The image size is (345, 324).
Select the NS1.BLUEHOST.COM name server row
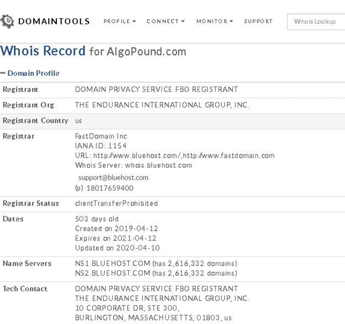pos(156,264)
